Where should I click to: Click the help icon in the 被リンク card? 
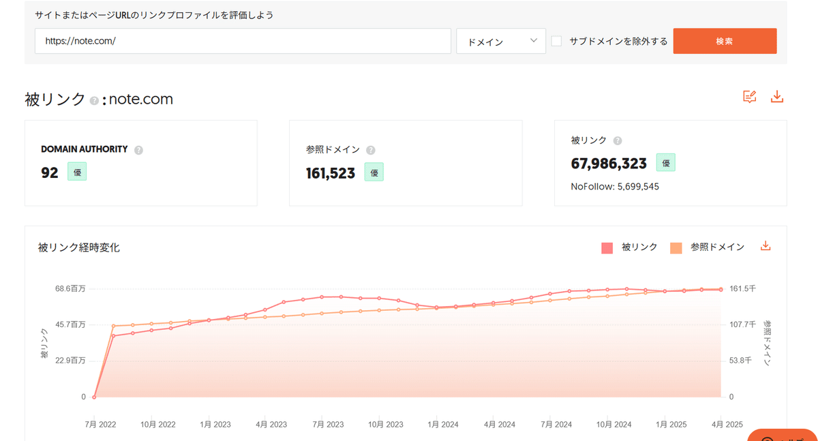pos(618,140)
